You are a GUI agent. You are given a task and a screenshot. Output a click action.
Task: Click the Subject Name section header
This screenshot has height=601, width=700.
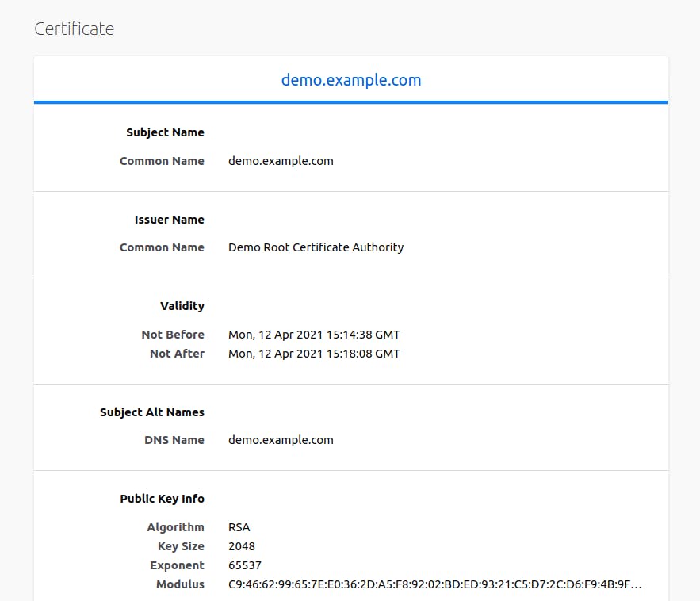click(165, 132)
